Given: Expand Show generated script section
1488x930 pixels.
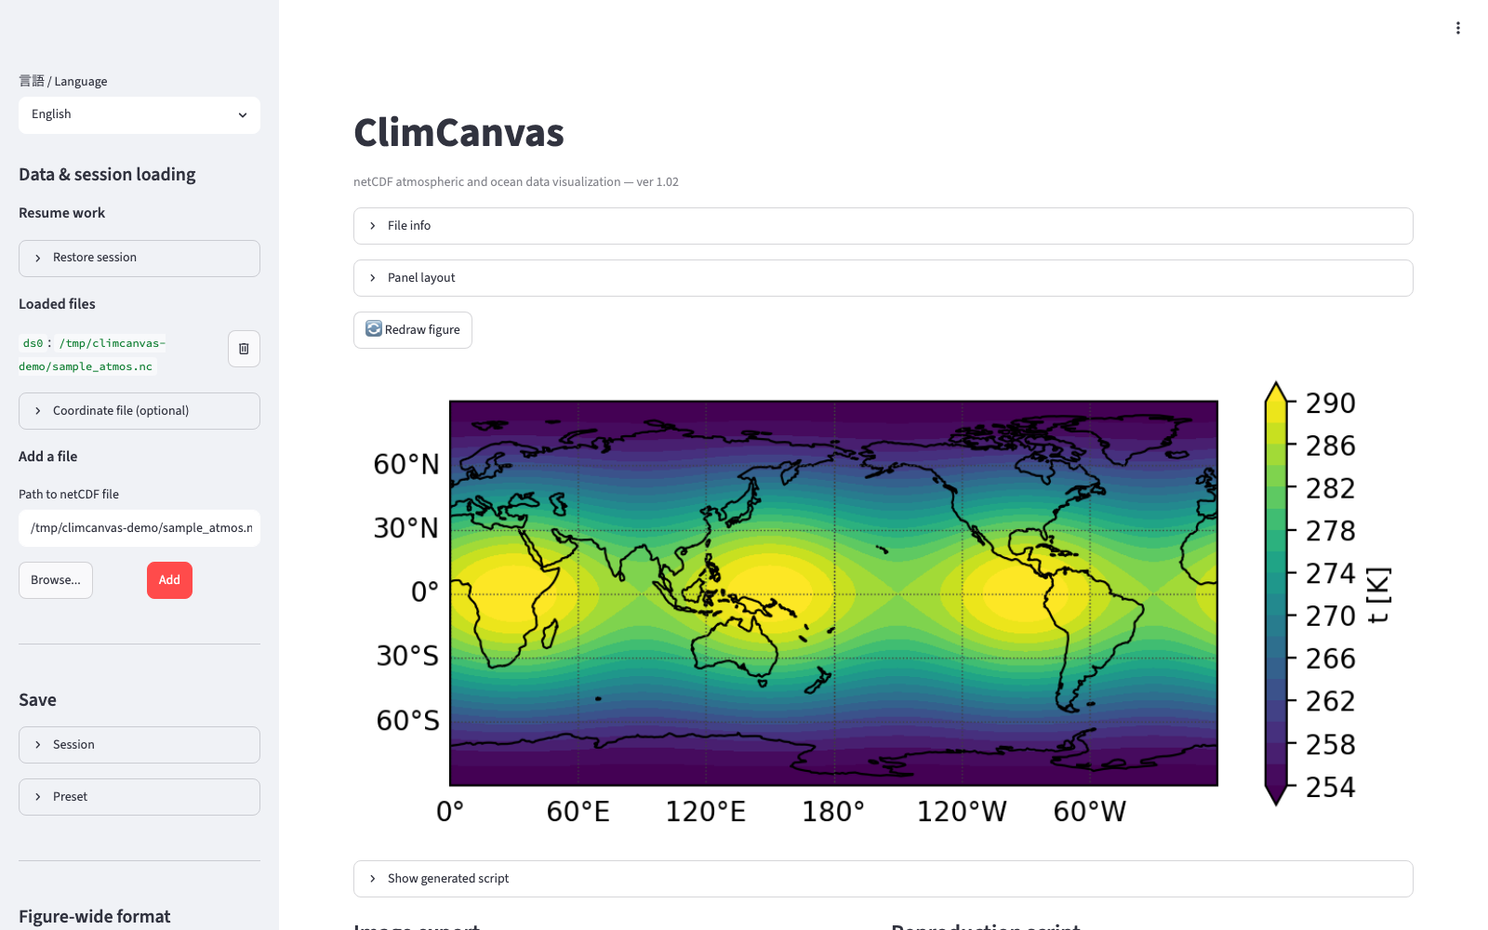Looking at the screenshot, I should pyautogui.click(x=883, y=879).
